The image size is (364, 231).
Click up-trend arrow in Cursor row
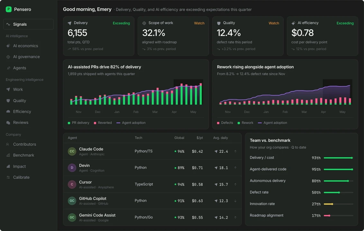pos(235,184)
